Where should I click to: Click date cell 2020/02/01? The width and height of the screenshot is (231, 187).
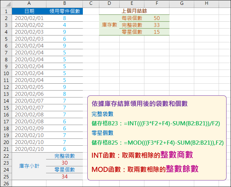point(29,18)
